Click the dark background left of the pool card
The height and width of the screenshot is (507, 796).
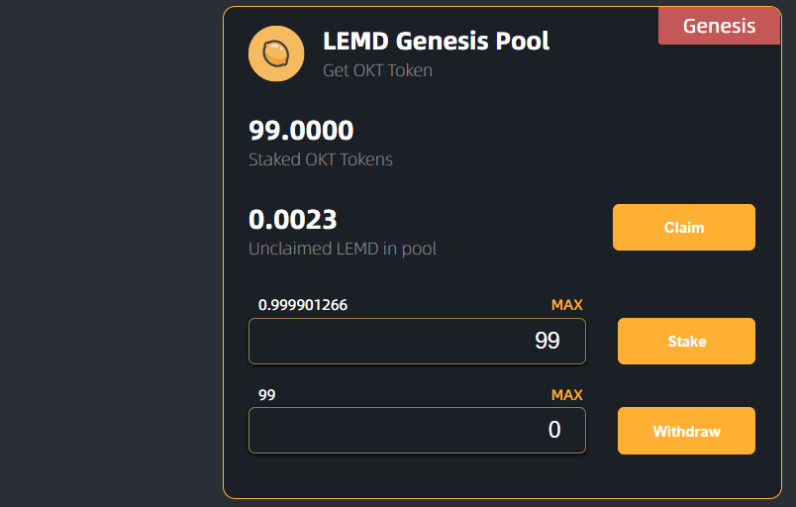click(109, 253)
